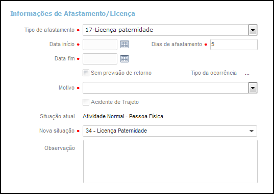Tick the Acidente de Trajeto checkbox
Screen dimensions: 274x194
[86, 102]
